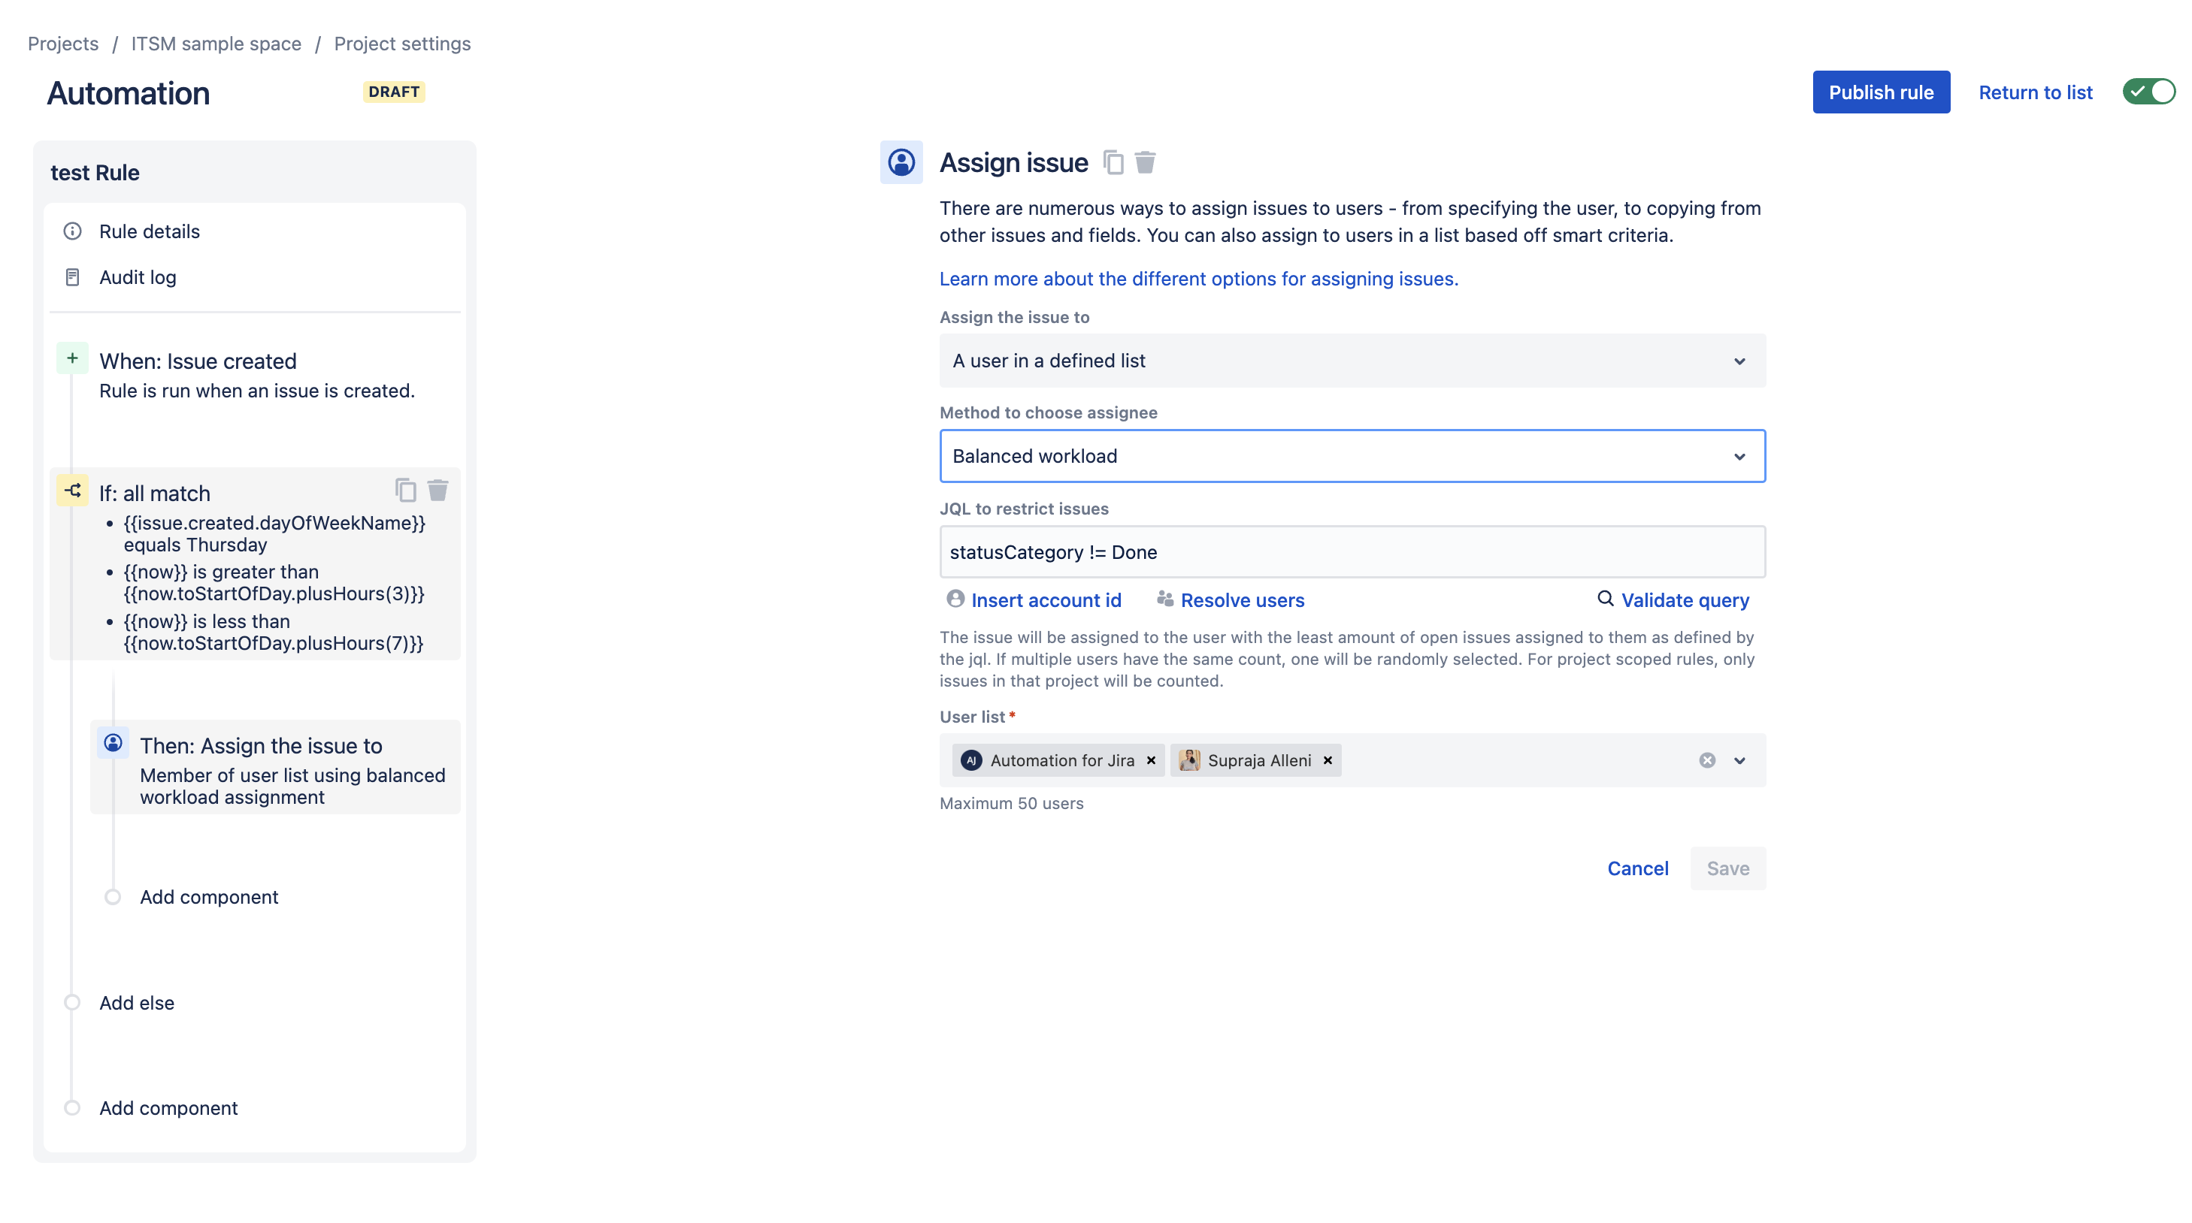Open the Rule details section
This screenshot has width=2192, height=1223.
[150, 231]
